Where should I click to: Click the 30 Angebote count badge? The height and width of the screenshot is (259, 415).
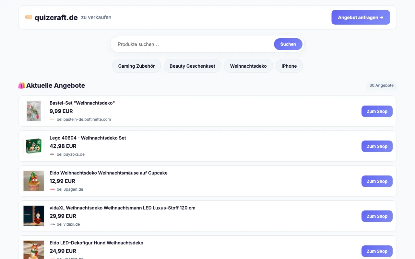(382, 85)
